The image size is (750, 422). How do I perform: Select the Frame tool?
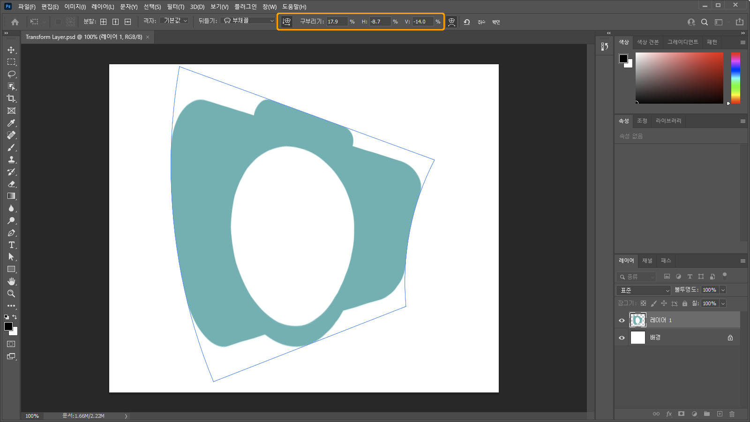coord(11,111)
